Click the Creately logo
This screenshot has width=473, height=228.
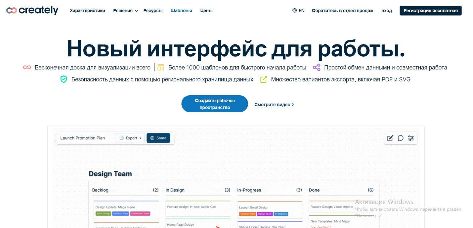[32, 11]
